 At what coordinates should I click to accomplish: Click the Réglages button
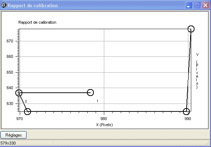click(13, 135)
